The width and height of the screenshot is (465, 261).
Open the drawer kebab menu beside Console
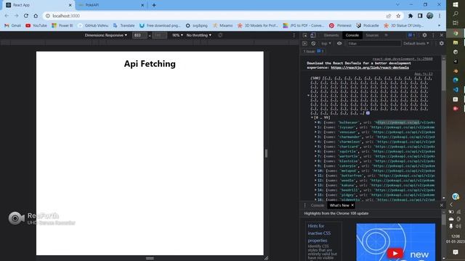[304, 205]
